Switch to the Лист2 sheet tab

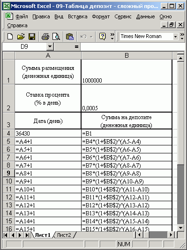coord(64,235)
